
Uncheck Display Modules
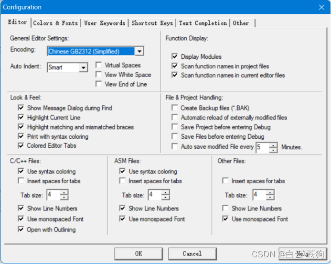[x=175, y=56]
